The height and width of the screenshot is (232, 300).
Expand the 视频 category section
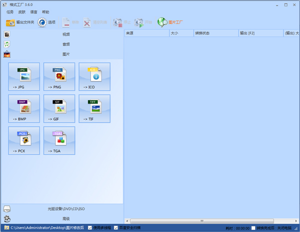(x=65, y=34)
